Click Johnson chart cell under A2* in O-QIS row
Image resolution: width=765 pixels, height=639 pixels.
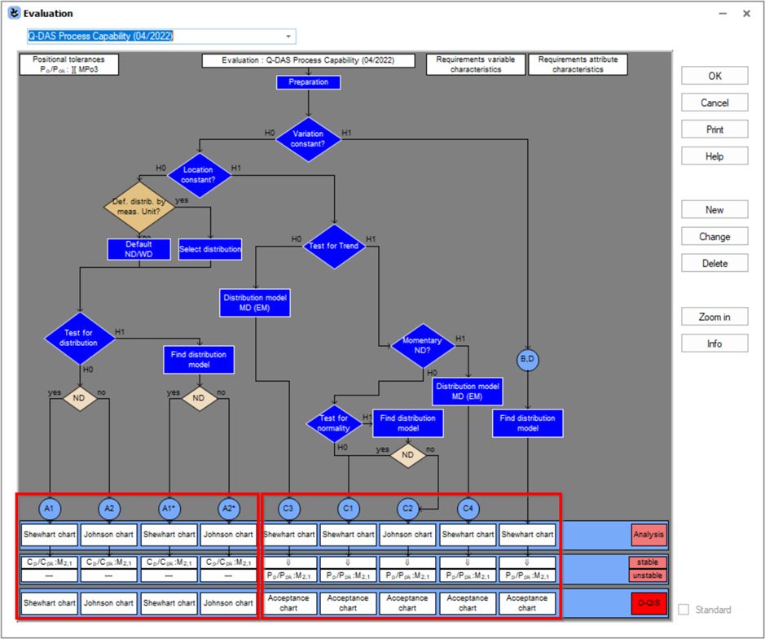tap(228, 603)
